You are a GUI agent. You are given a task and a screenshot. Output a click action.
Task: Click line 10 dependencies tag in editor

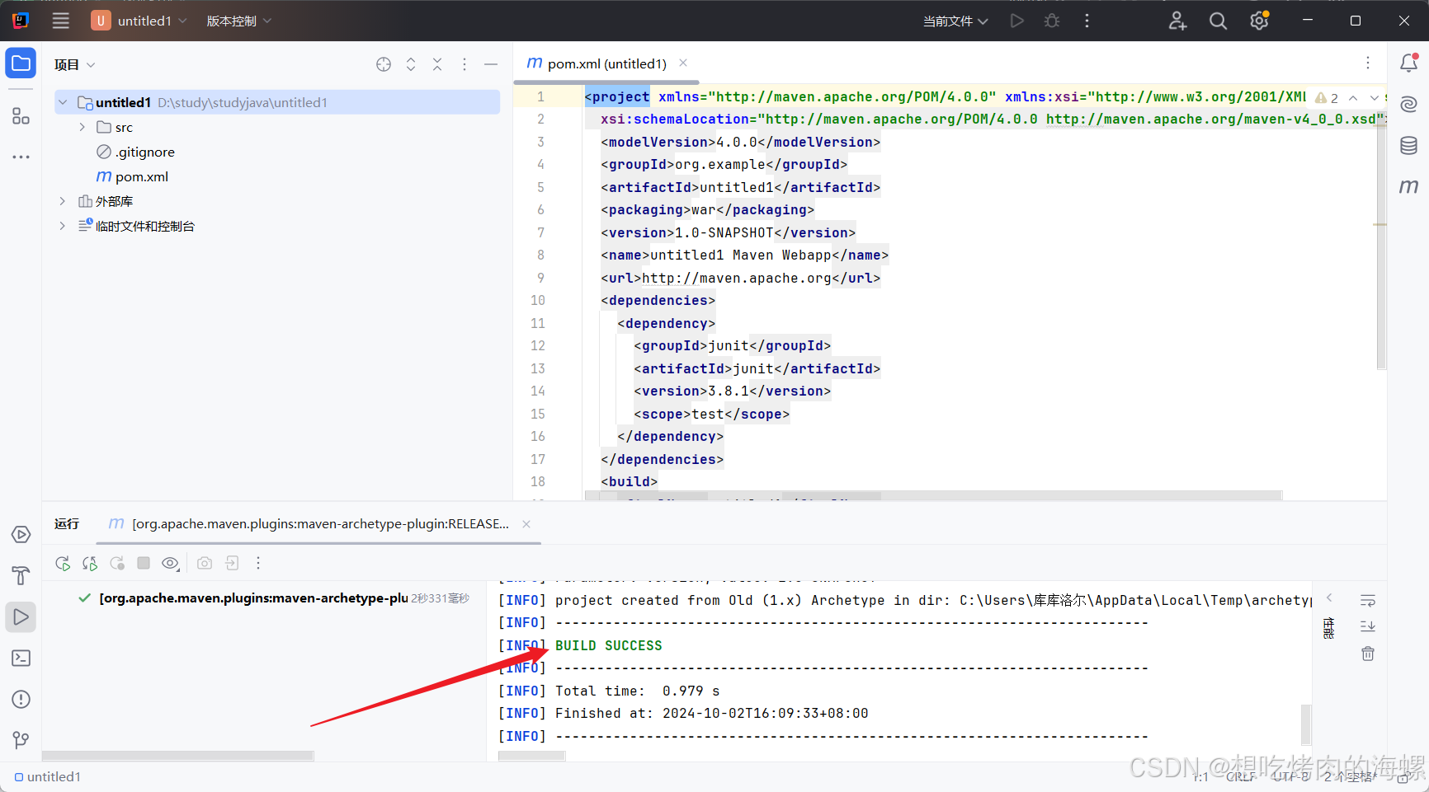coord(658,300)
